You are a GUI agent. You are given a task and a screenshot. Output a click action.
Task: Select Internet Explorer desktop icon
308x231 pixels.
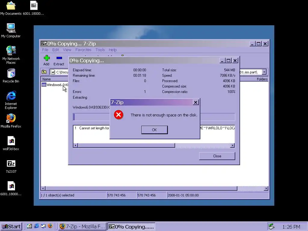click(x=11, y=100)
